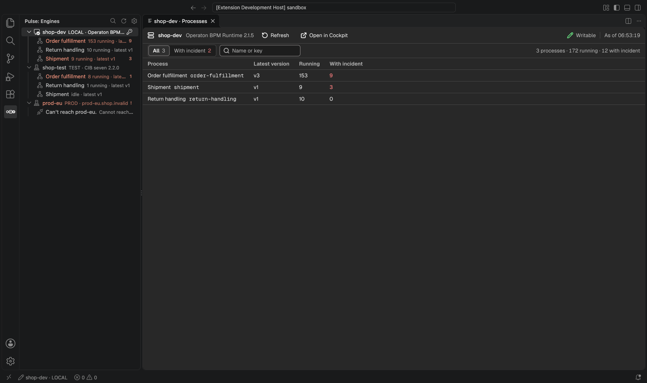
Task: Open the Pulse Engines activity bar icon
Action: click(x=11, y=112)
